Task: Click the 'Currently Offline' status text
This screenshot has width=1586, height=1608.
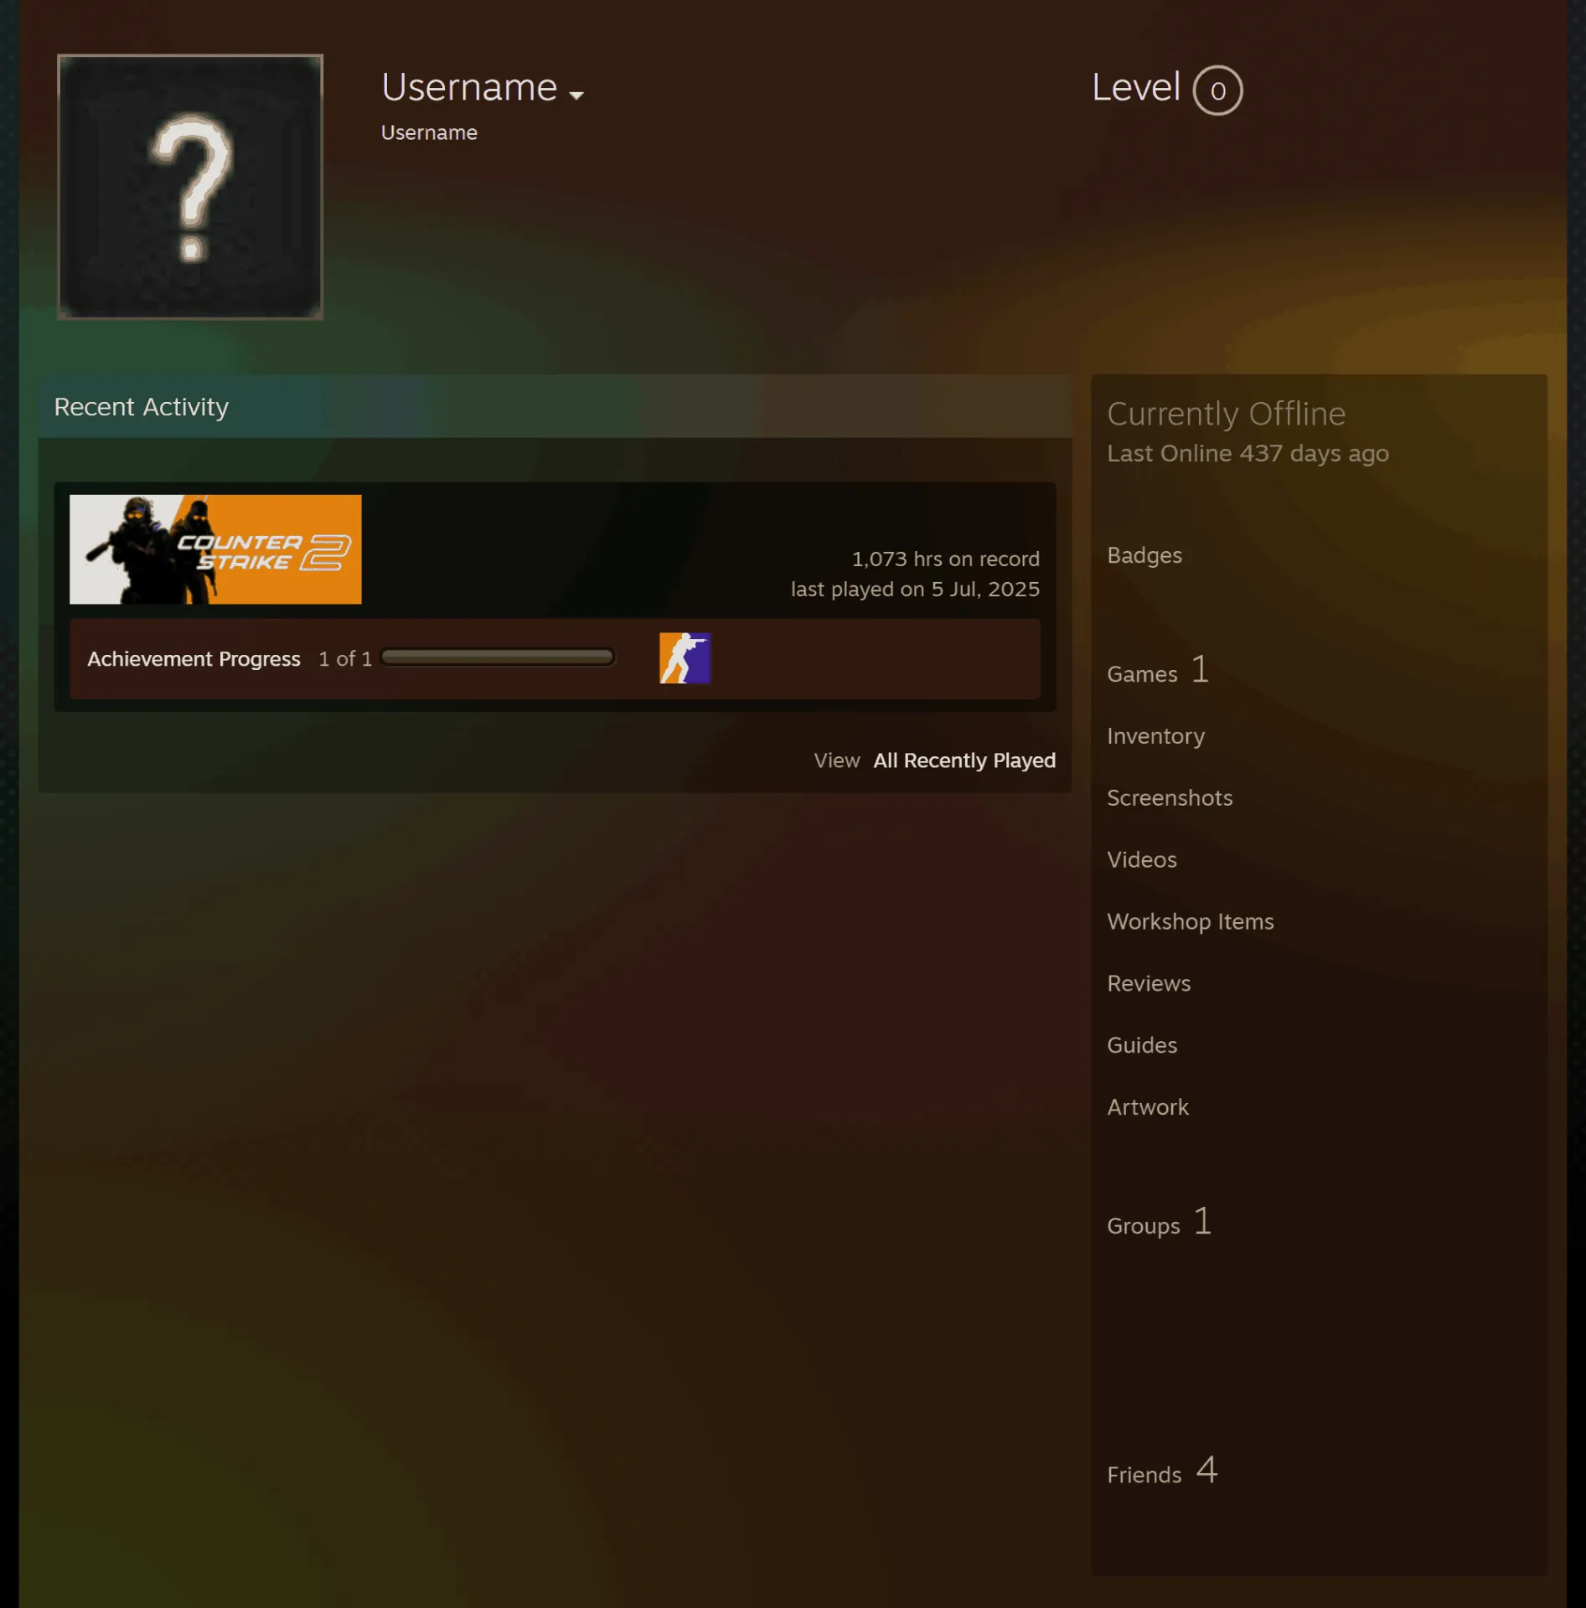Action: [1227, 415]
